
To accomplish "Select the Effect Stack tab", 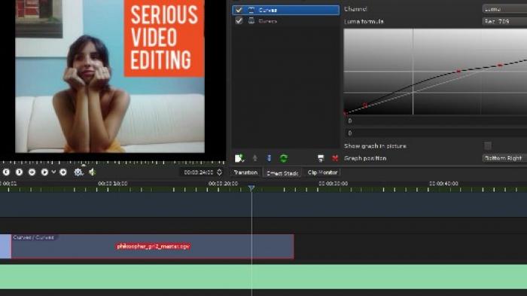I will coord(282,173).
